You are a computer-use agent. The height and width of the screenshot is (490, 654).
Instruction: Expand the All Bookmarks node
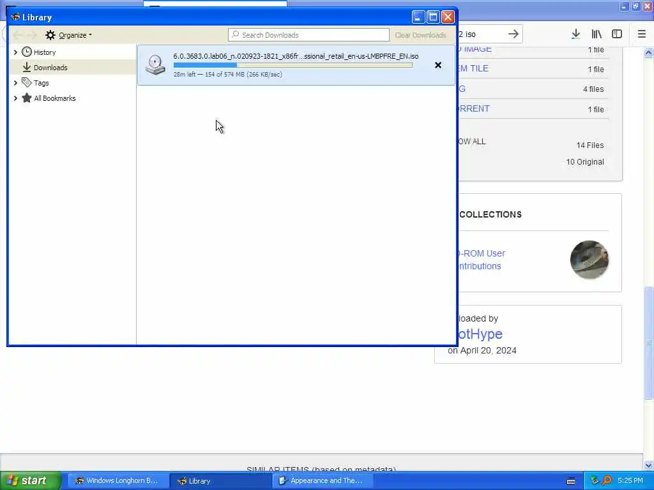(x=15, y=98)
